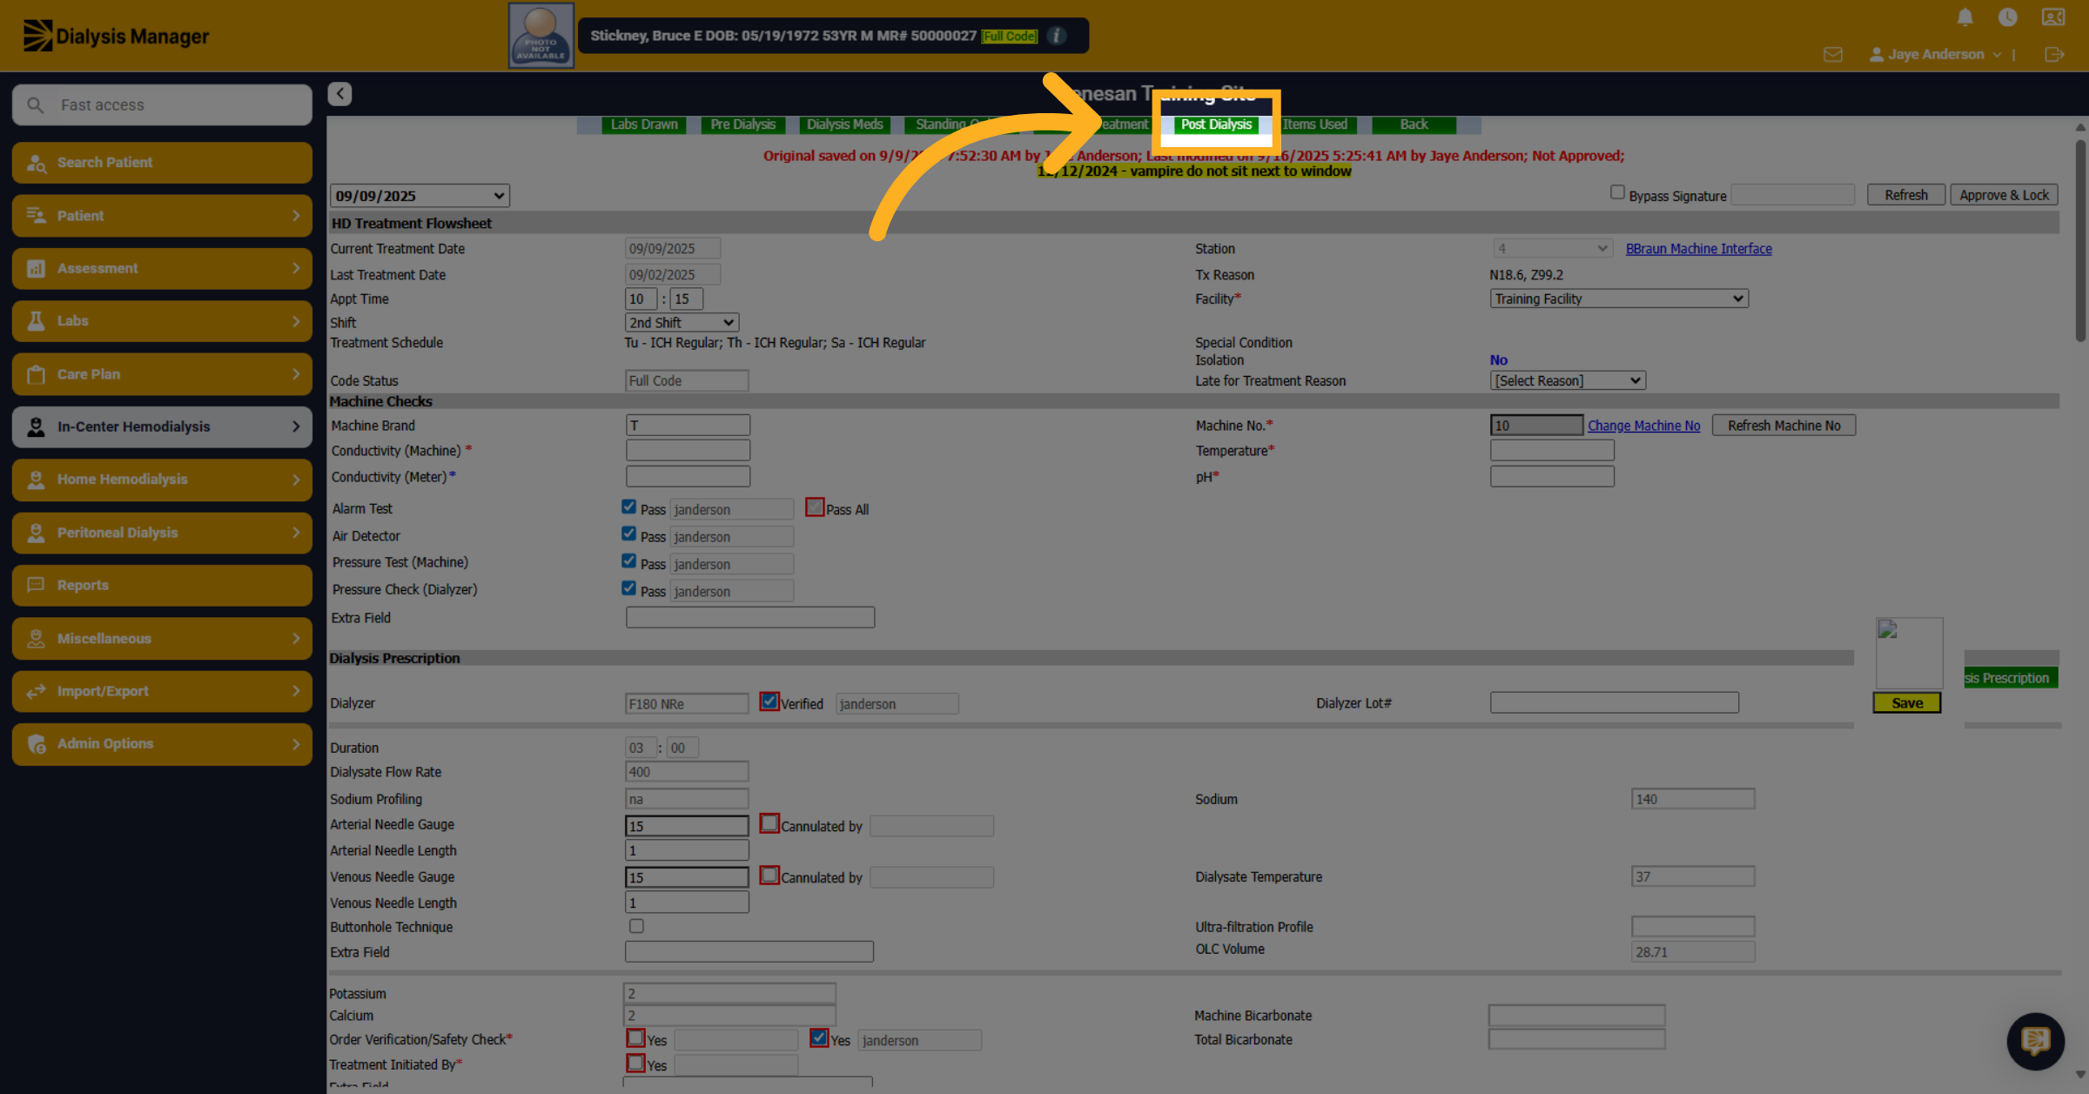Image resolution: width=2089 pixels, height=1094 pixels.
Task: Check the Buttonhole Technique checkbox
Action: (636, 926)
